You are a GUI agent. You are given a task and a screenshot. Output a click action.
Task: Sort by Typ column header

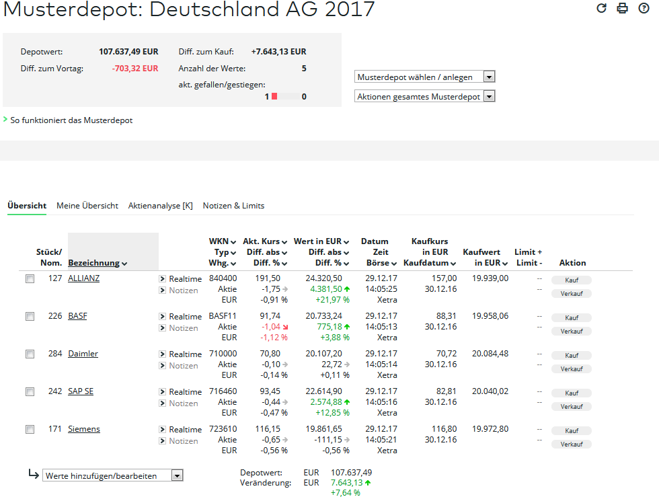pyautogui.click(x=225, y=252)
